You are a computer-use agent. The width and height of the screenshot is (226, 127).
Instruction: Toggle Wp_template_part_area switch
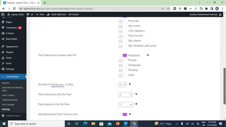pyautogui.click(x=123, y=46)
